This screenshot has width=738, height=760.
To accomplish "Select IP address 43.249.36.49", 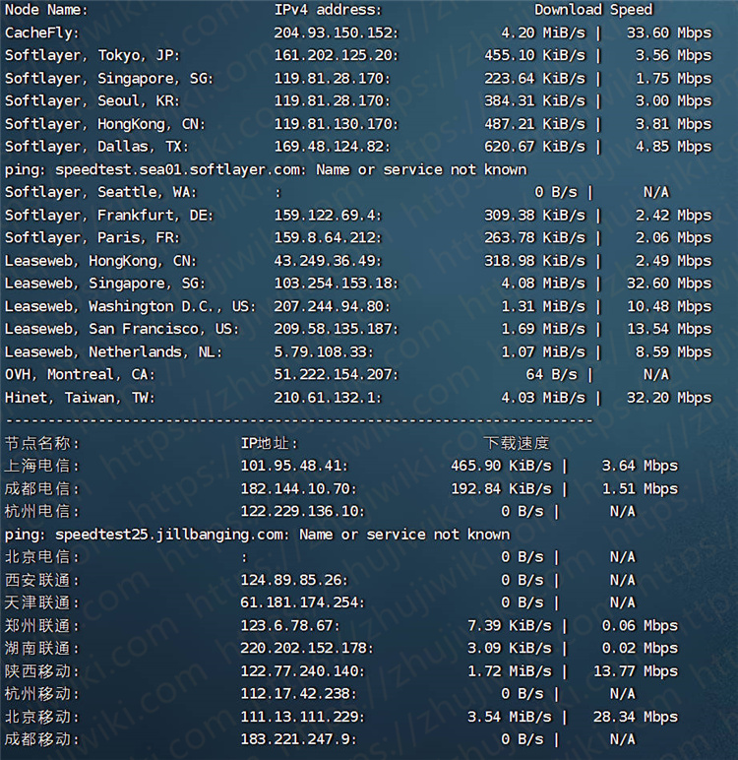I will 328,261.
